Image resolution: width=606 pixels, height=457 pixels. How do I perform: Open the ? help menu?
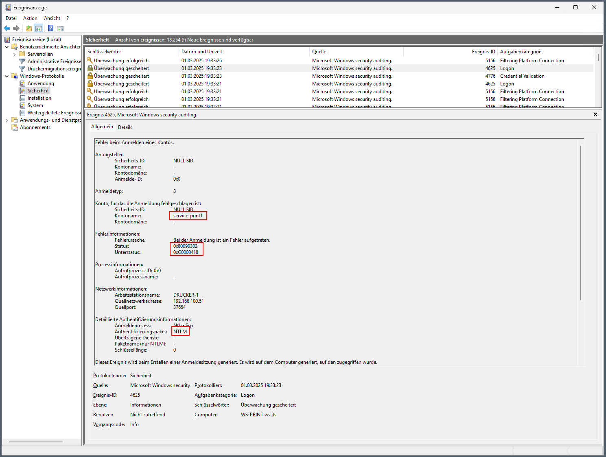[68, 18]
